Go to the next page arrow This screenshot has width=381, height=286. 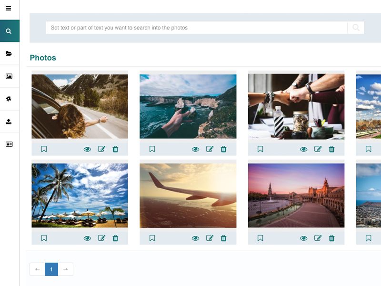pos(65,269)
